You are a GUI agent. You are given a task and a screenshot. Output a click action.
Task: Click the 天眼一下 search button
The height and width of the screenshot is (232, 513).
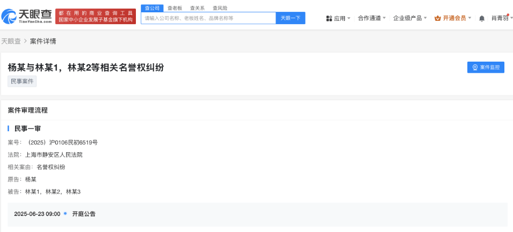pos(291,18)
